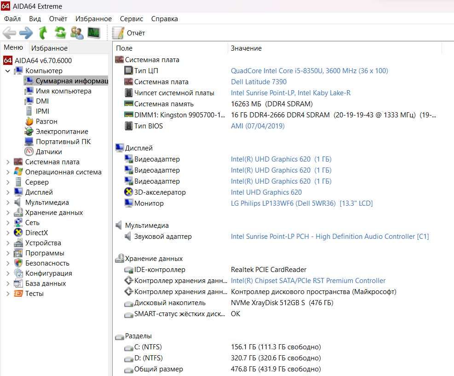Expand the Хранение данных tree node
Viewport: 454px width, 376px height.
[x=8, y=213]
